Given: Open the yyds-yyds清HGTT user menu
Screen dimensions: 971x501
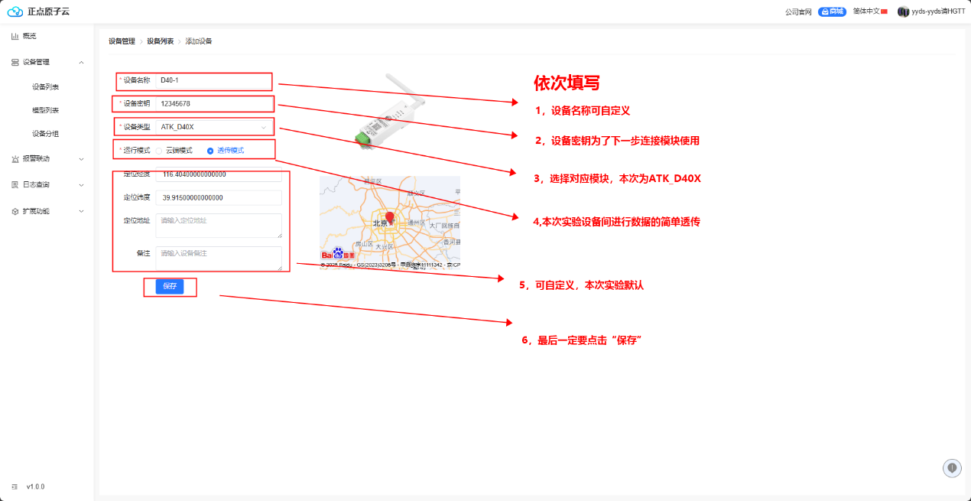Looking at the screenshot, I should point(931,11).
